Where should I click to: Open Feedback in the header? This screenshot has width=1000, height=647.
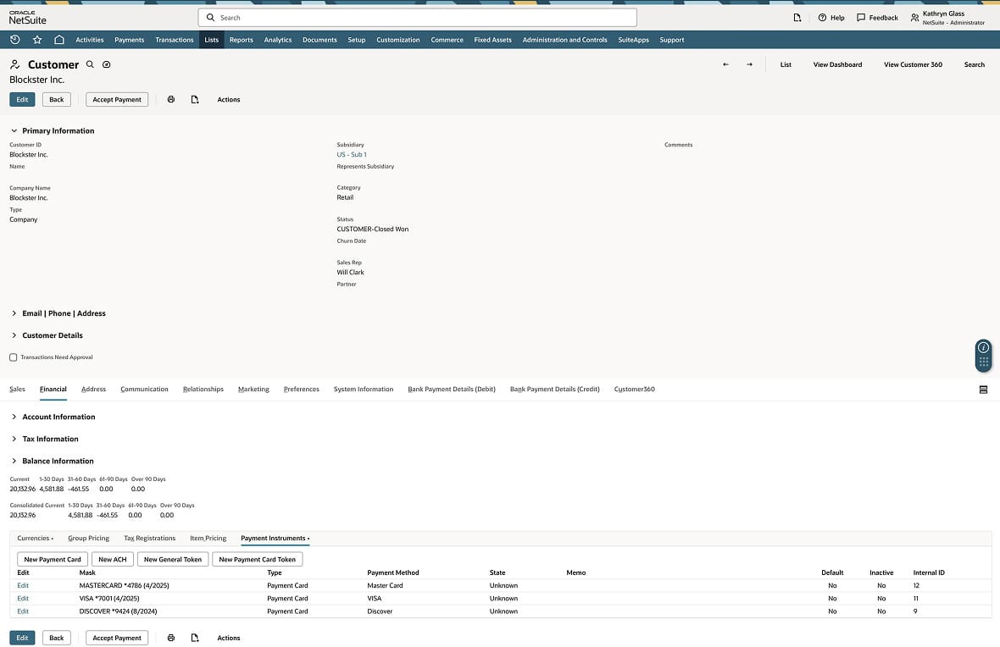[877, 18]
